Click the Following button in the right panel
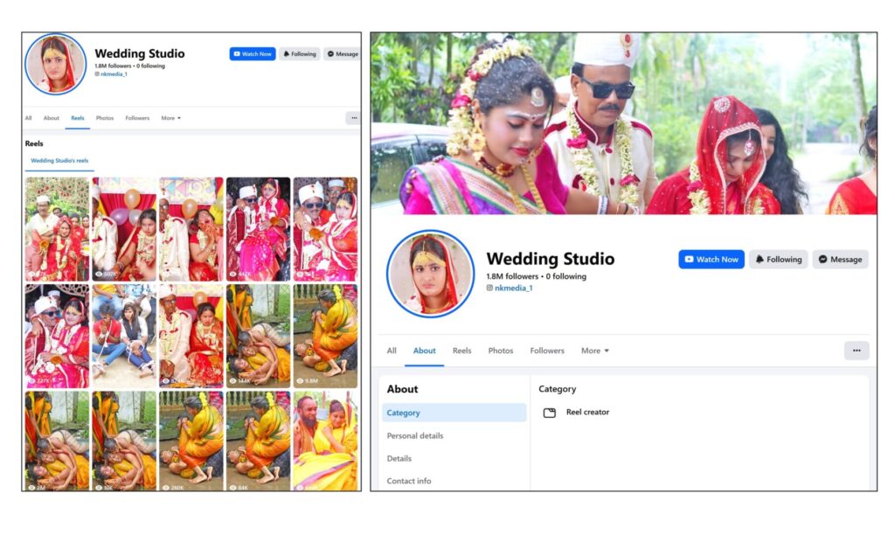Image resolution: width=895 pixels, height=535 pixels. coord(779,260)
